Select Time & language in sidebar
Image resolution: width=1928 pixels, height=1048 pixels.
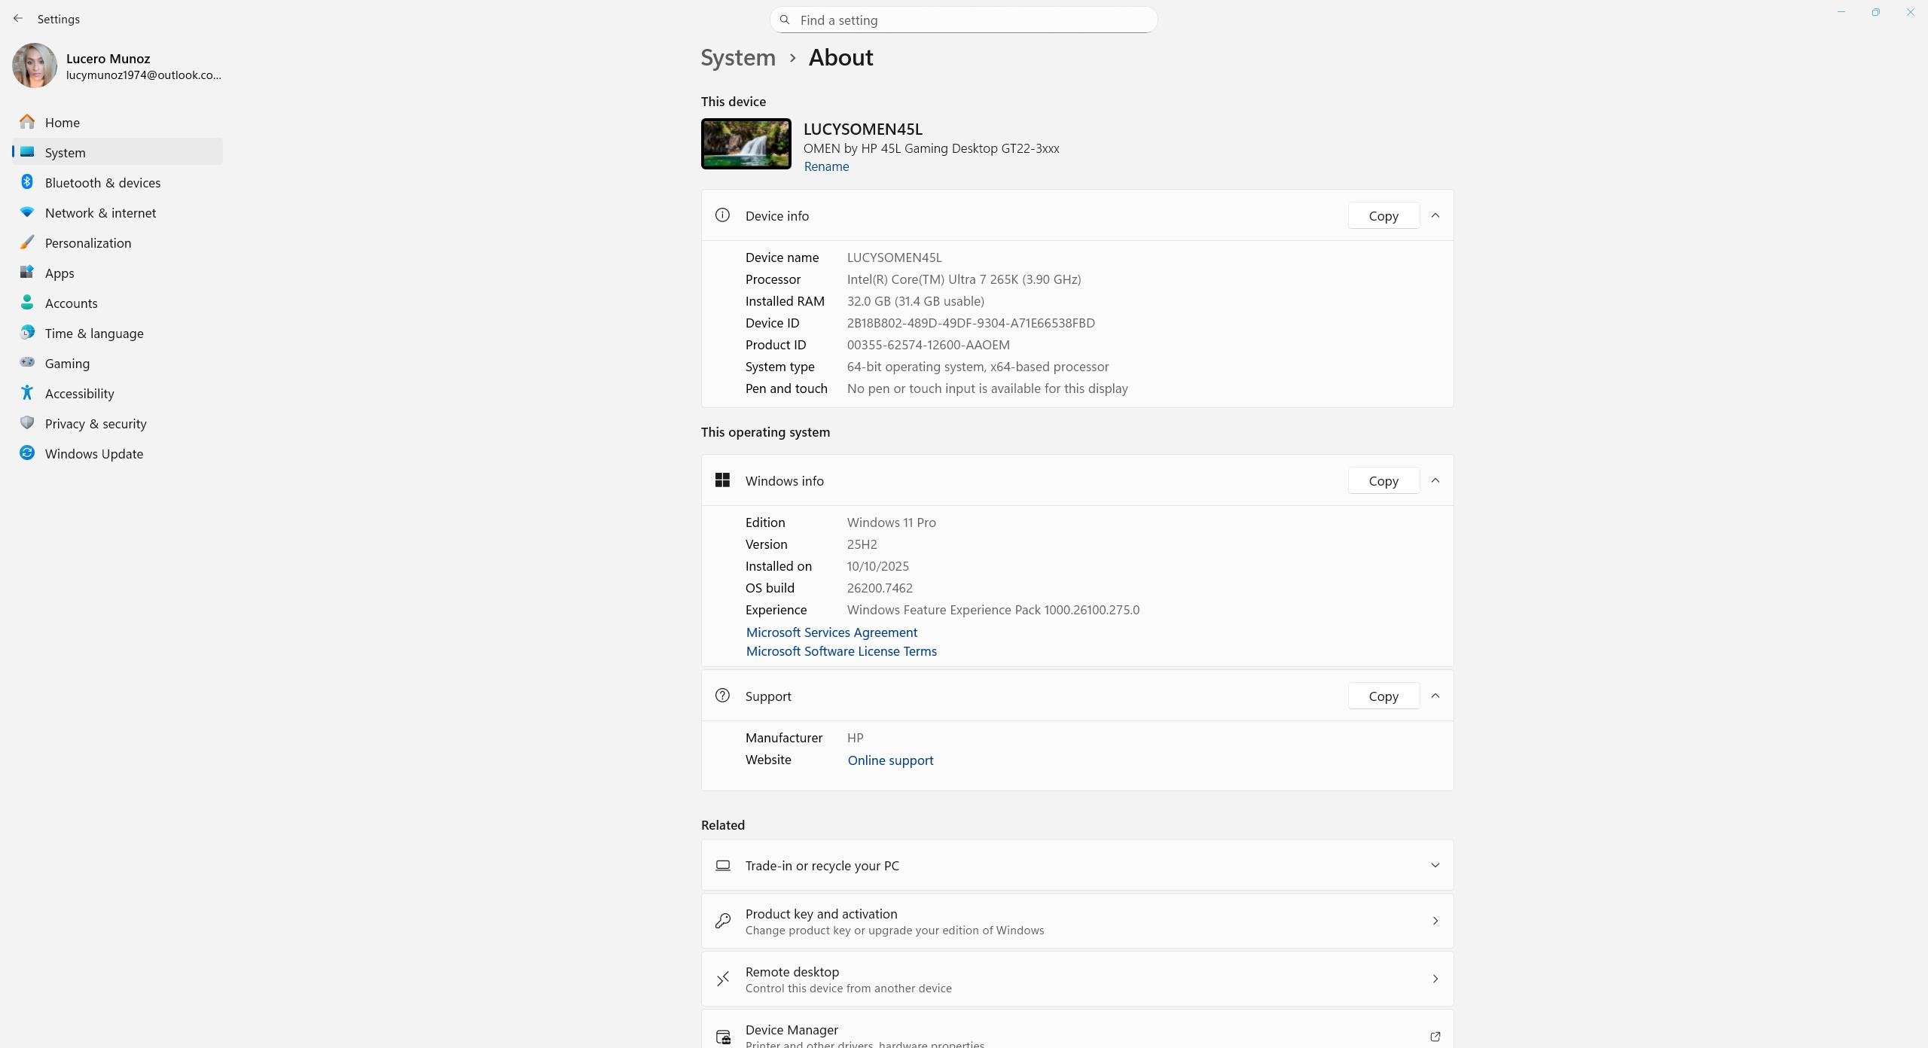(x=94, y=334)
